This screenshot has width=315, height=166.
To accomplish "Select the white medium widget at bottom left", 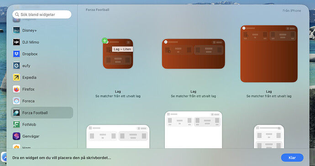I will pos(118,136).
